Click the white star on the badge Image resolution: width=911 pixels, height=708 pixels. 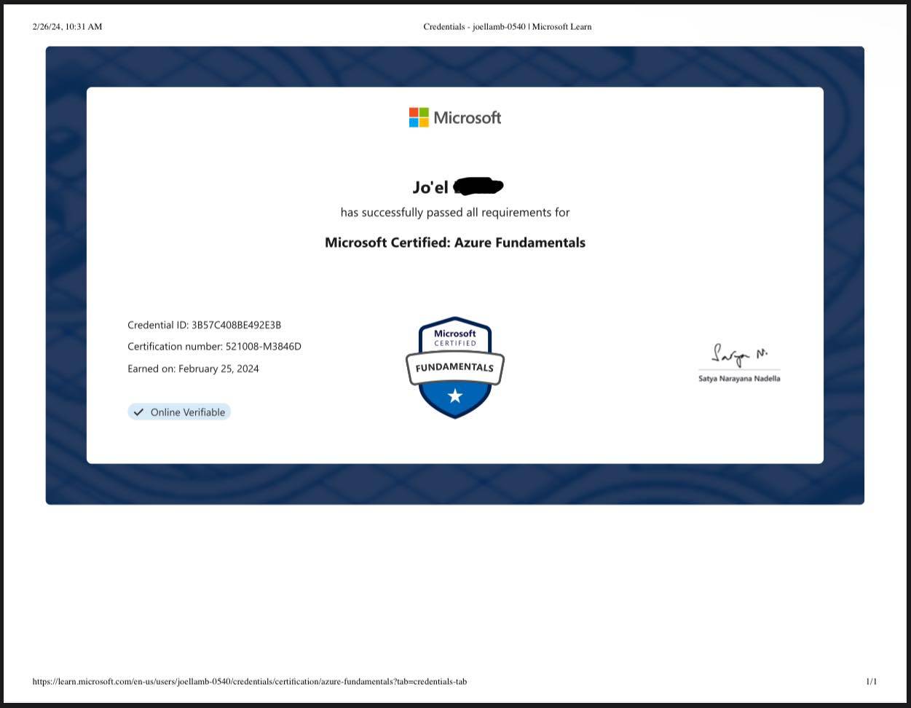pos(455,396)
